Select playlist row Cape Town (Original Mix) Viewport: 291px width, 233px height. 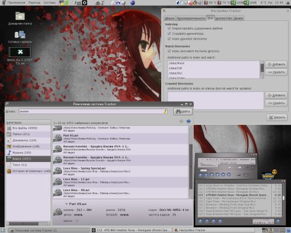pyautogui.click(x=239, y=202)
